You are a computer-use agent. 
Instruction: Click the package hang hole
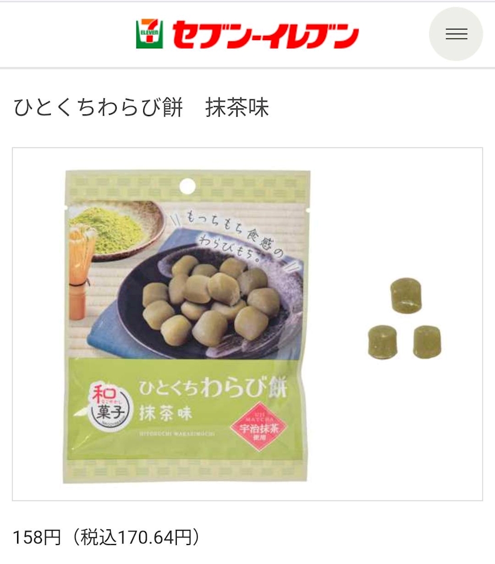point(187,186)
